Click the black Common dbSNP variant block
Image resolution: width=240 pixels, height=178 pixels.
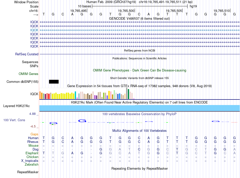click(x=54, y=82)
